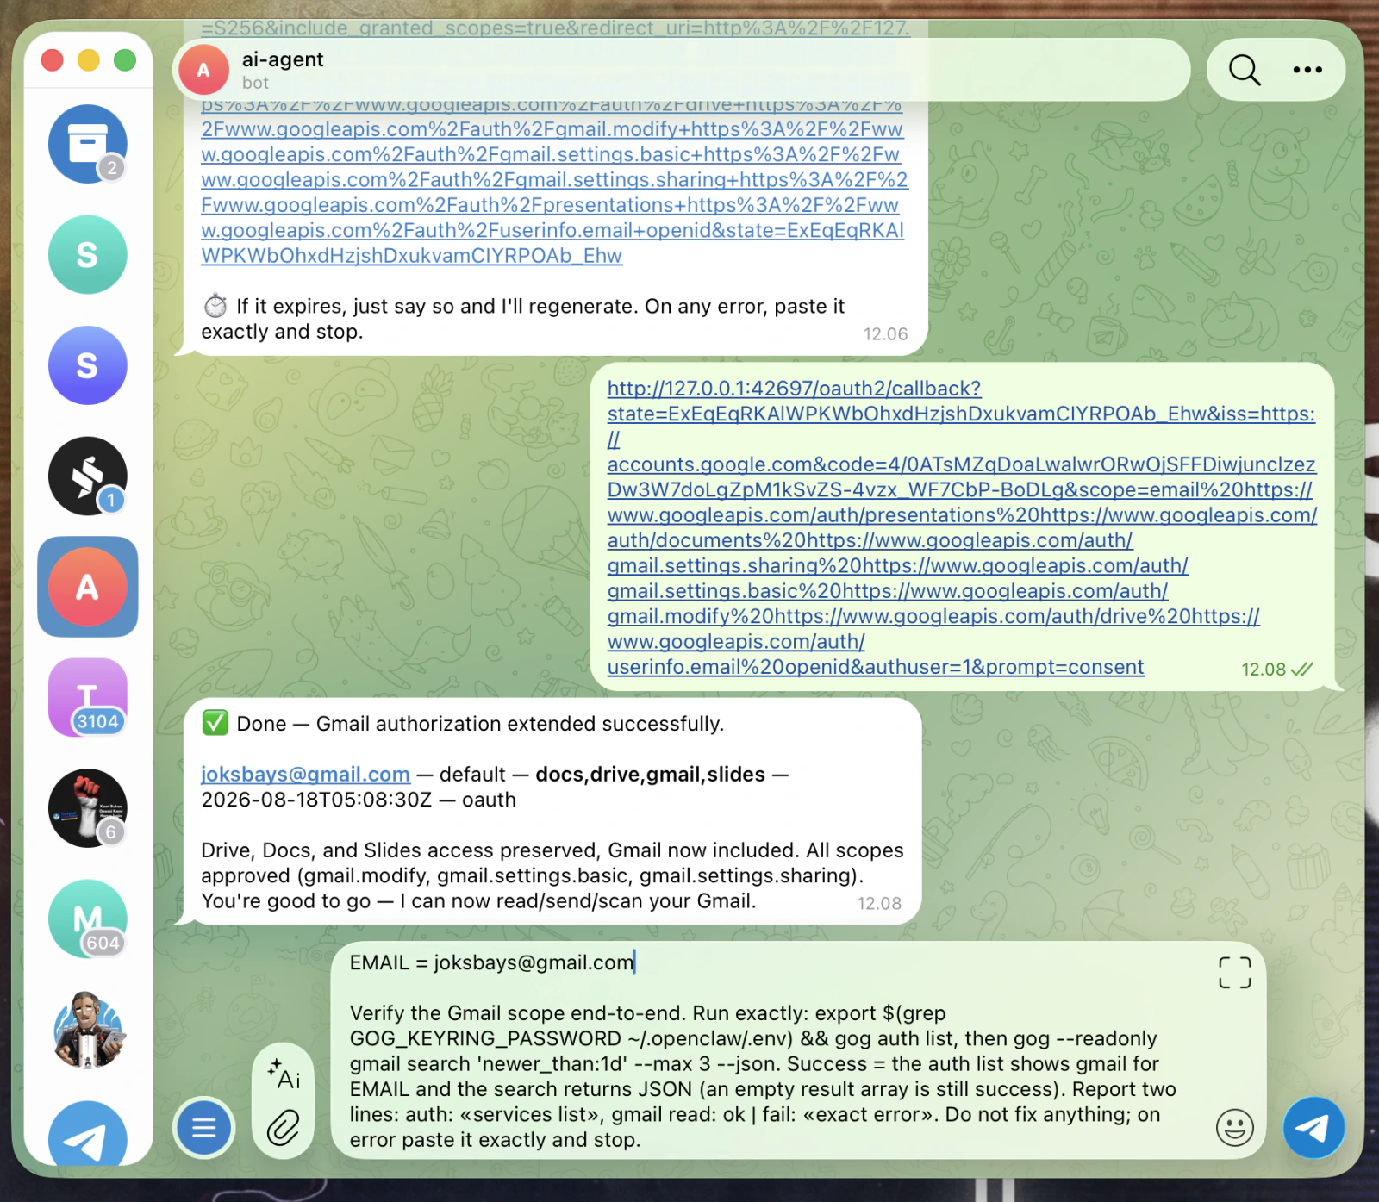This screenshot has height=1202, width=1379.
Task: Click "Drive, Docs, and Slides access preserved" text
Action: click(x=401, y=850)
